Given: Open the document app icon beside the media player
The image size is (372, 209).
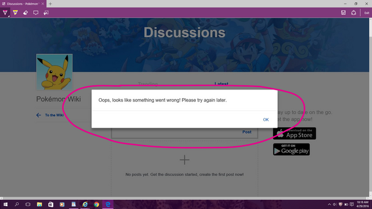Looking at the screenshot, I should (74, 204).
